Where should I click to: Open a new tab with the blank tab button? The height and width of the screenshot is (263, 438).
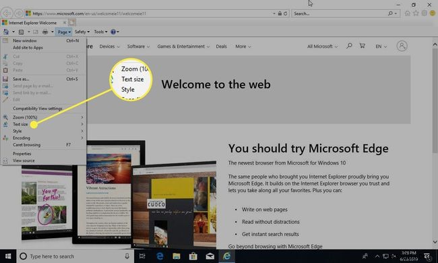click(x=72, y=23)
